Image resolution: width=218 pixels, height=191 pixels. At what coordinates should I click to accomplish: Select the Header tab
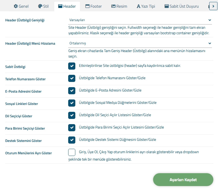[67, 6]
